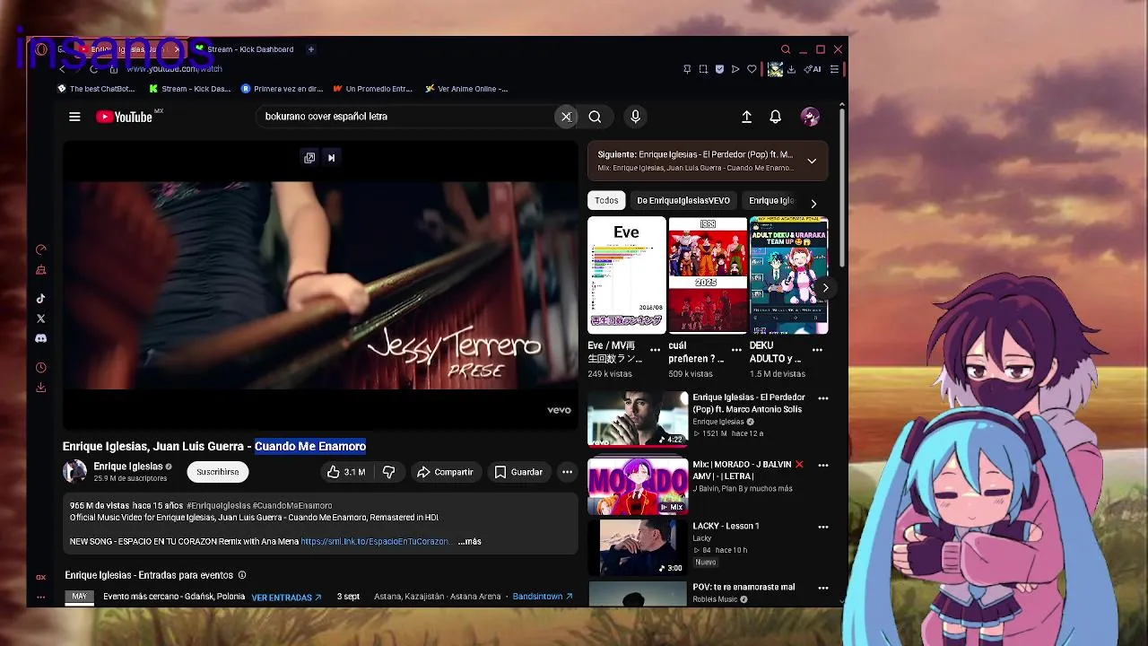Screen dimensions: 1148x646
Task: Take a snapshot with the capture icon
Action: (703, 69)
